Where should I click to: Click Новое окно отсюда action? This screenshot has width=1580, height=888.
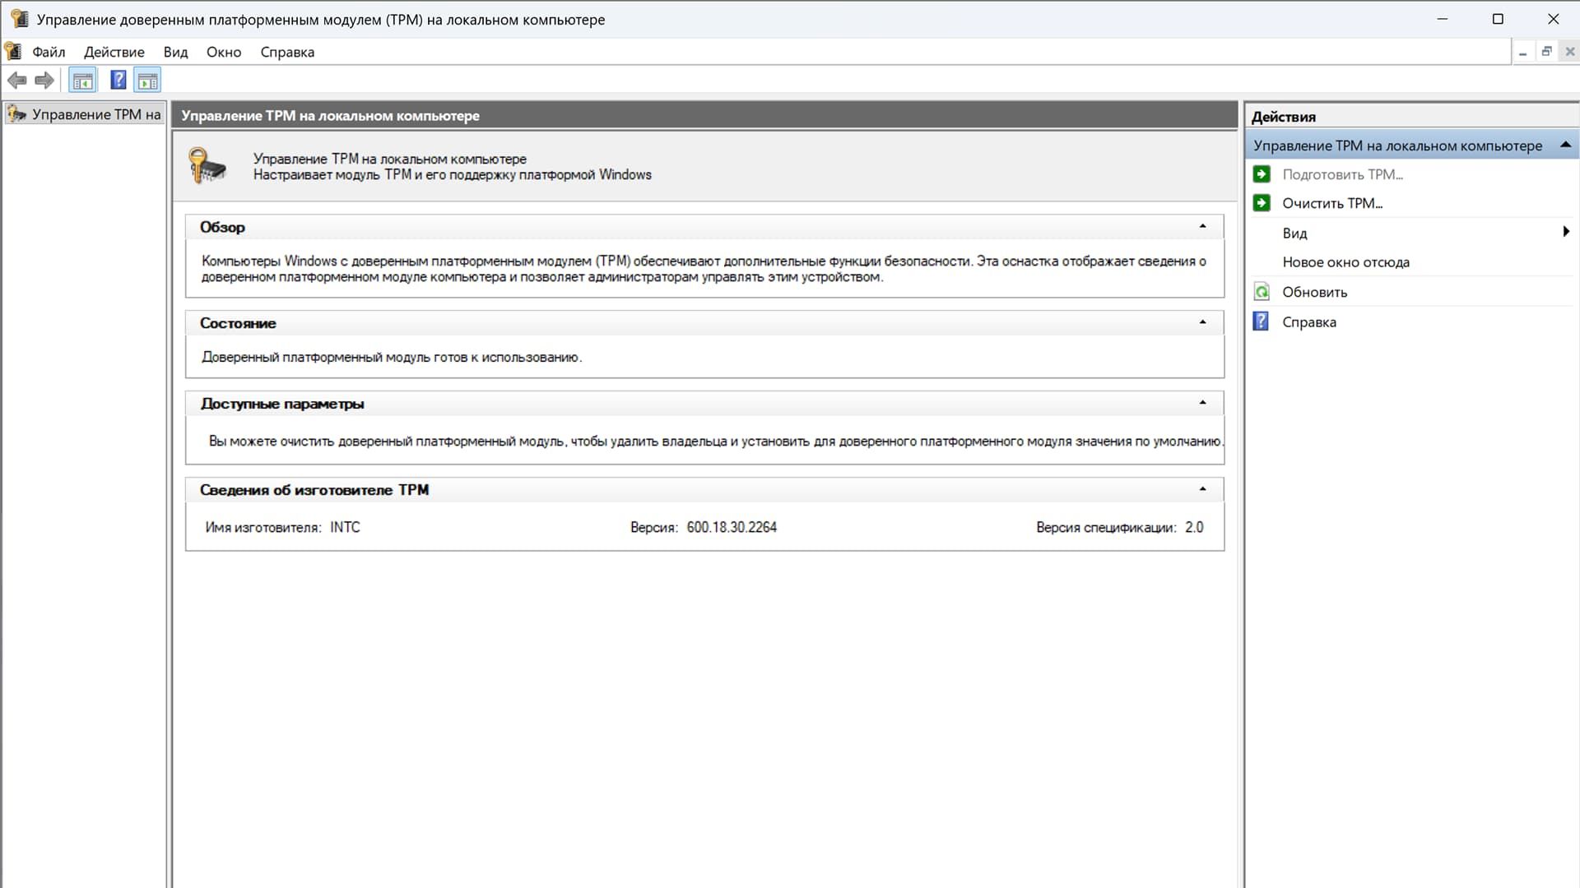[1345, 262]
